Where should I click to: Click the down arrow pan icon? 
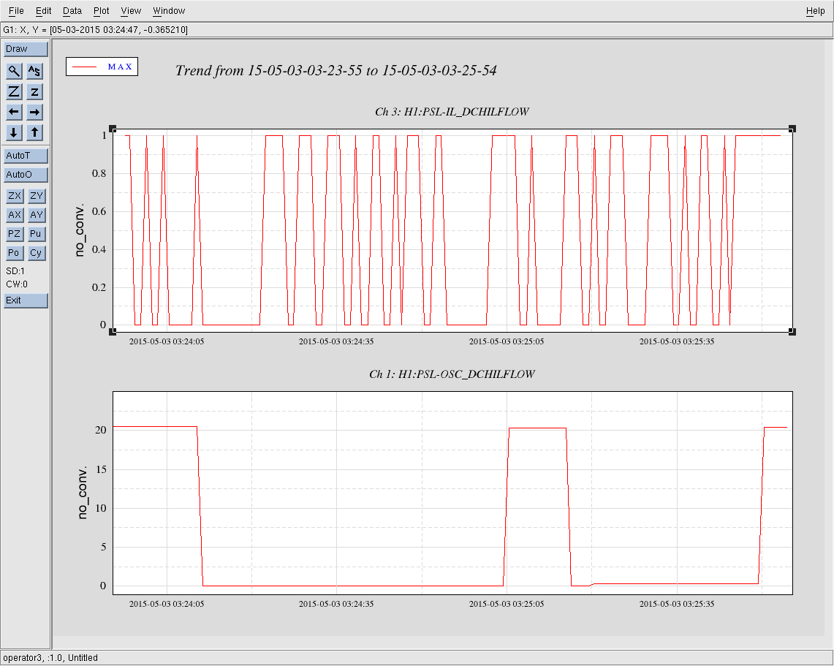pos(15,132)
